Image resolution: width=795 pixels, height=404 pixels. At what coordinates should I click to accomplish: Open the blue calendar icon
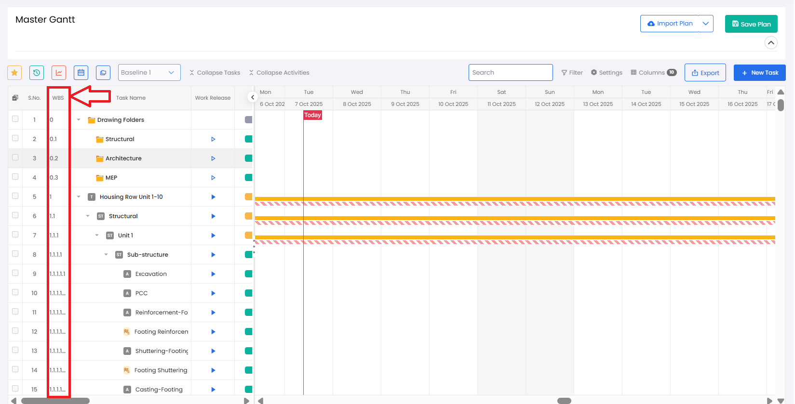coord(81,73)
